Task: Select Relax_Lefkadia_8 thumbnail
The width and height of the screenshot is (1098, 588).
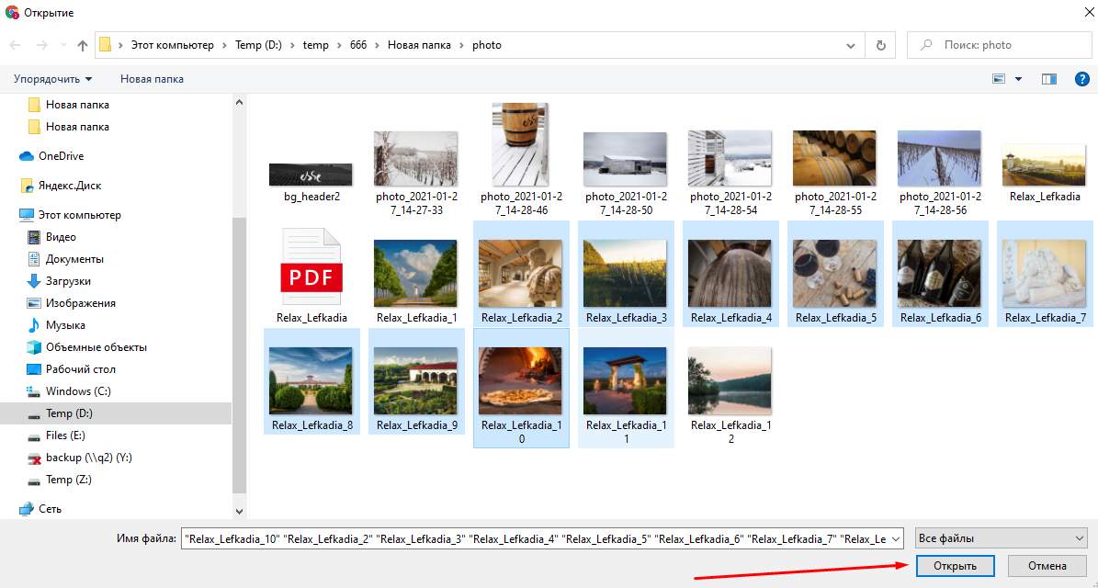Action: point(311,381)
